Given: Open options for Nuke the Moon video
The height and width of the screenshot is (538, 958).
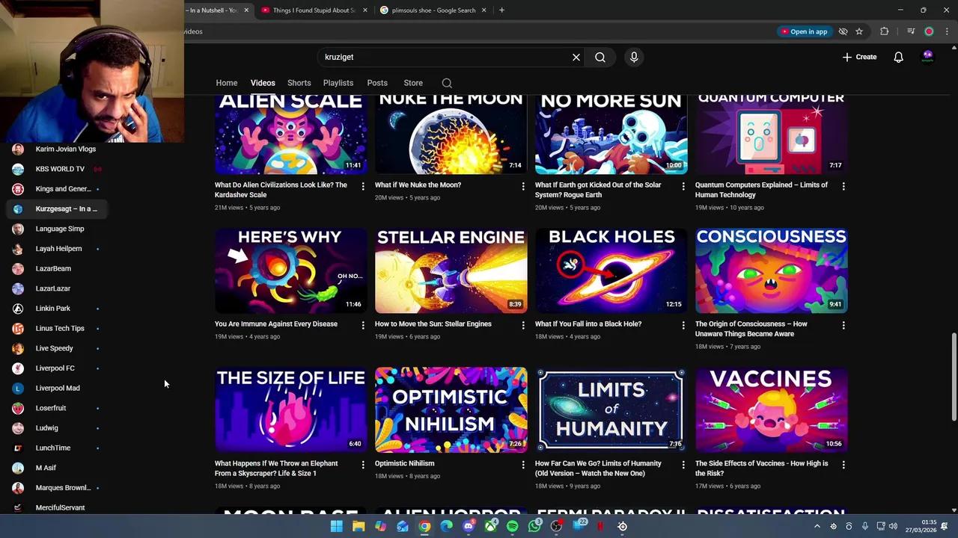Looking at the screenshot, I should click(523, 186).
